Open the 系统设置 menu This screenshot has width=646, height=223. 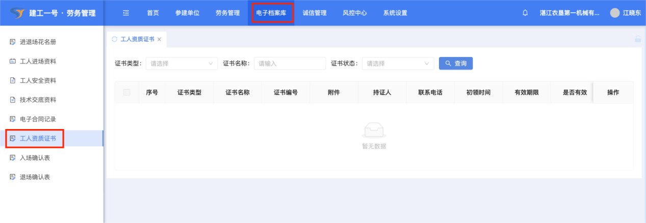pos(395,13)
